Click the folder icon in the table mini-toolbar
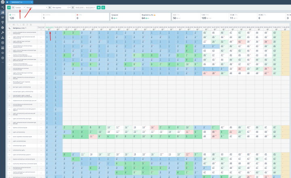The height and width of the screenshot is (178, 291). [x=31, y=25]
